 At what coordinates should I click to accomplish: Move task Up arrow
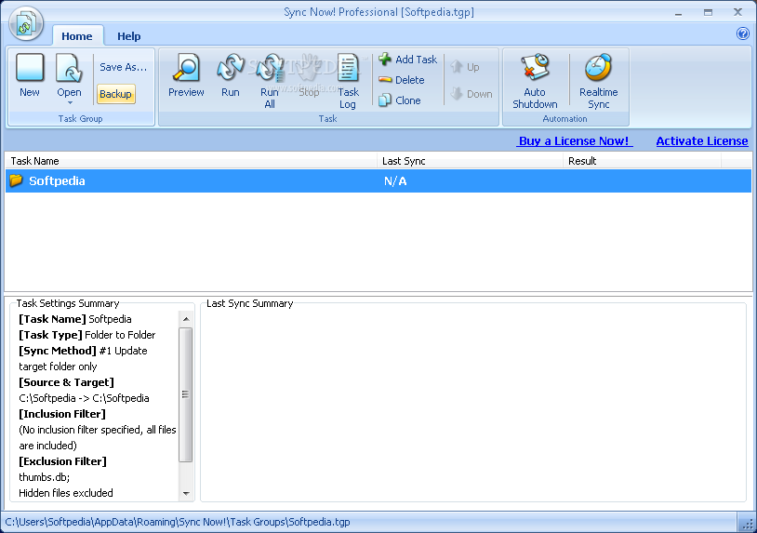click(465, 67)
